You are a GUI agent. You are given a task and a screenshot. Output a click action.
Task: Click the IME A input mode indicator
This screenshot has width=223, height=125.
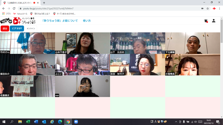155,122
